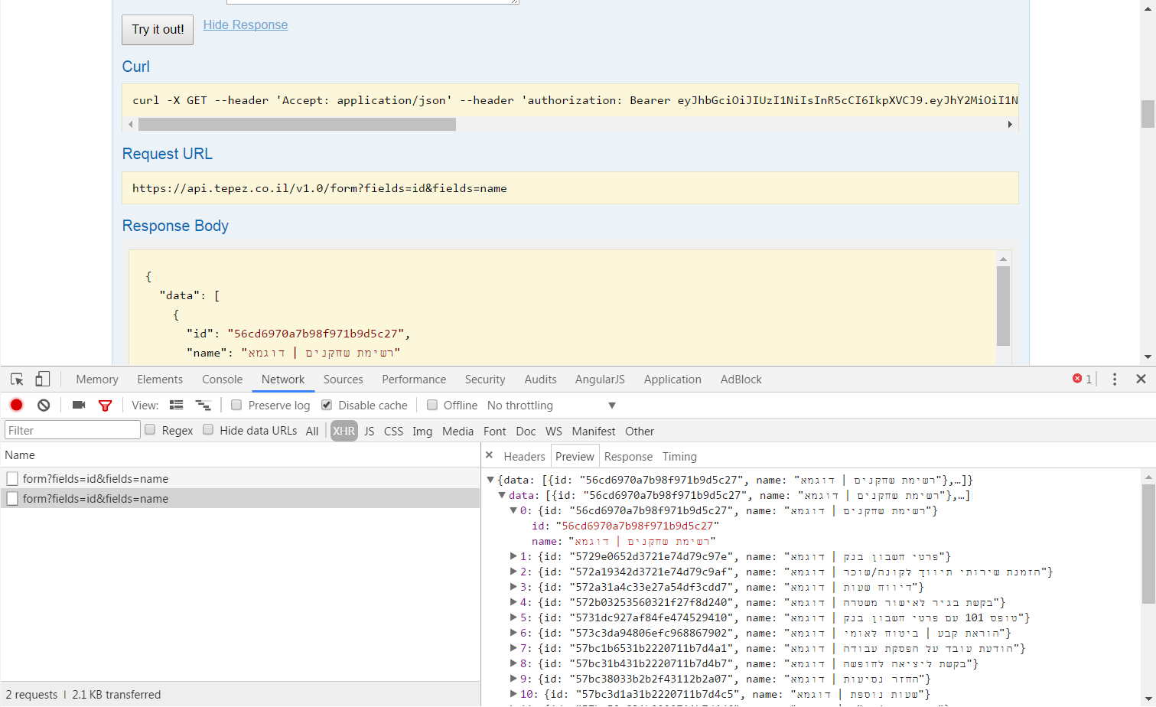Expand item 3 with id 572a31a4c33e27a54df3cdd7
The width and height of the screenshot is (1156, 707).
(x=513, y=587)
